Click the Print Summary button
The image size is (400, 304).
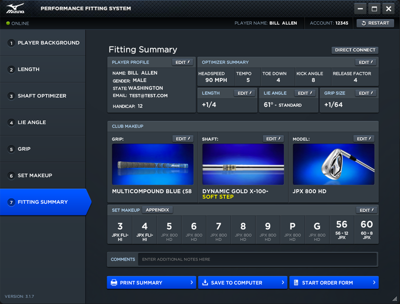coord(151,283)
